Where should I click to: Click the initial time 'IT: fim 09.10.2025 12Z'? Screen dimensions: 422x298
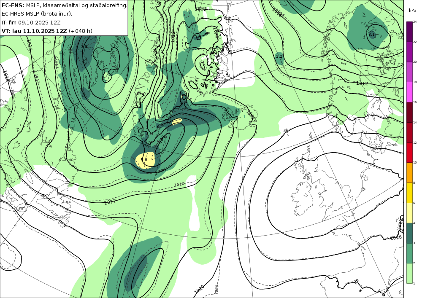(x=31, y=22)
